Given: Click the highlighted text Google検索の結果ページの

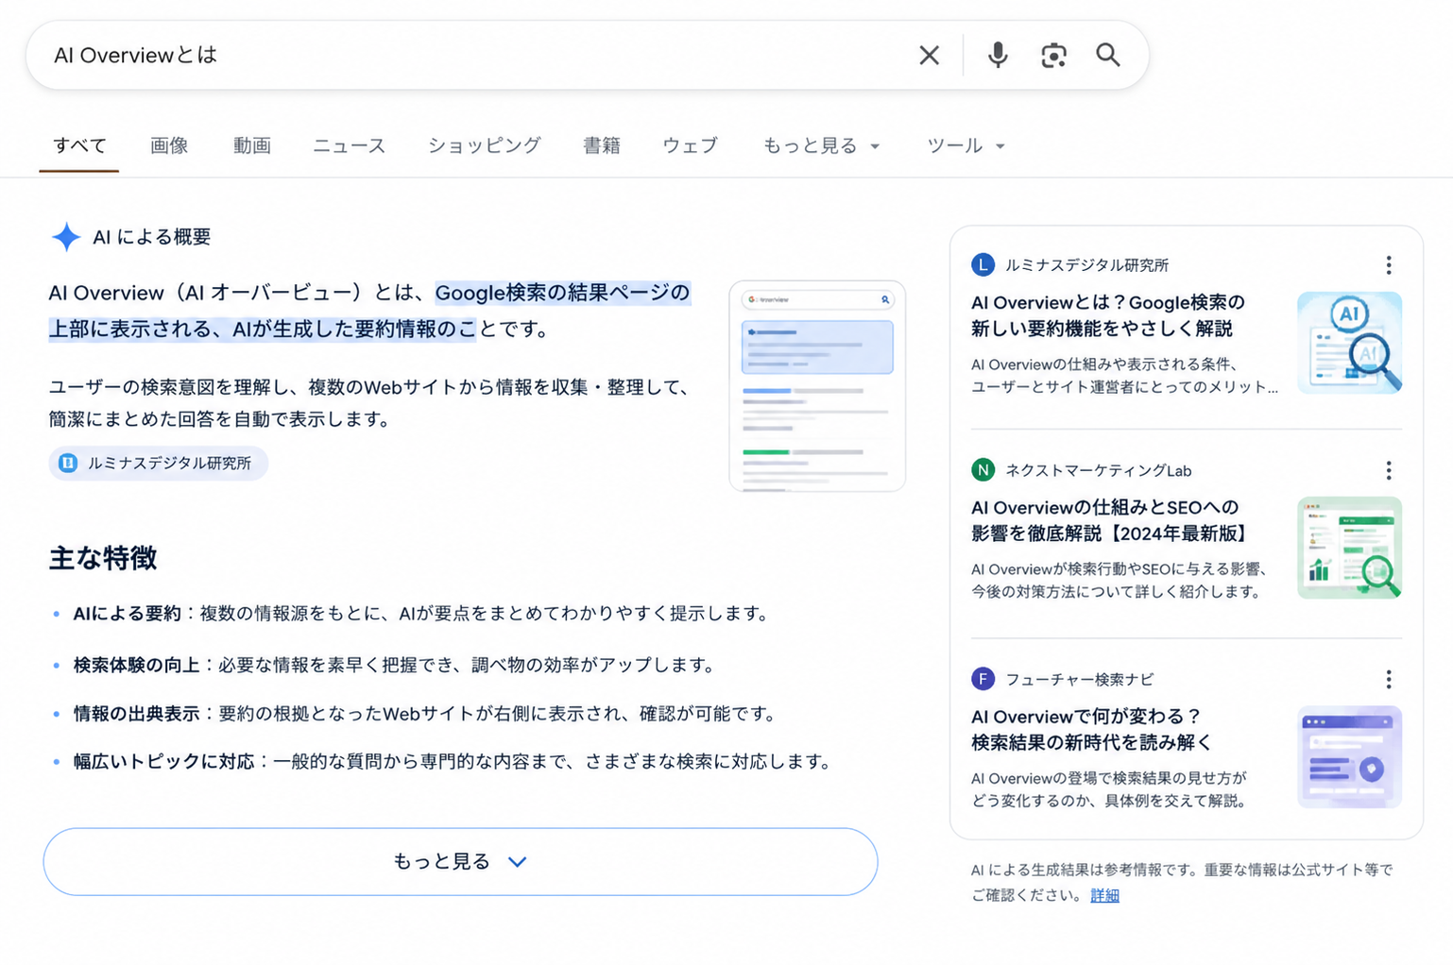Looking at the screenshot, I should tap(562, 293).
